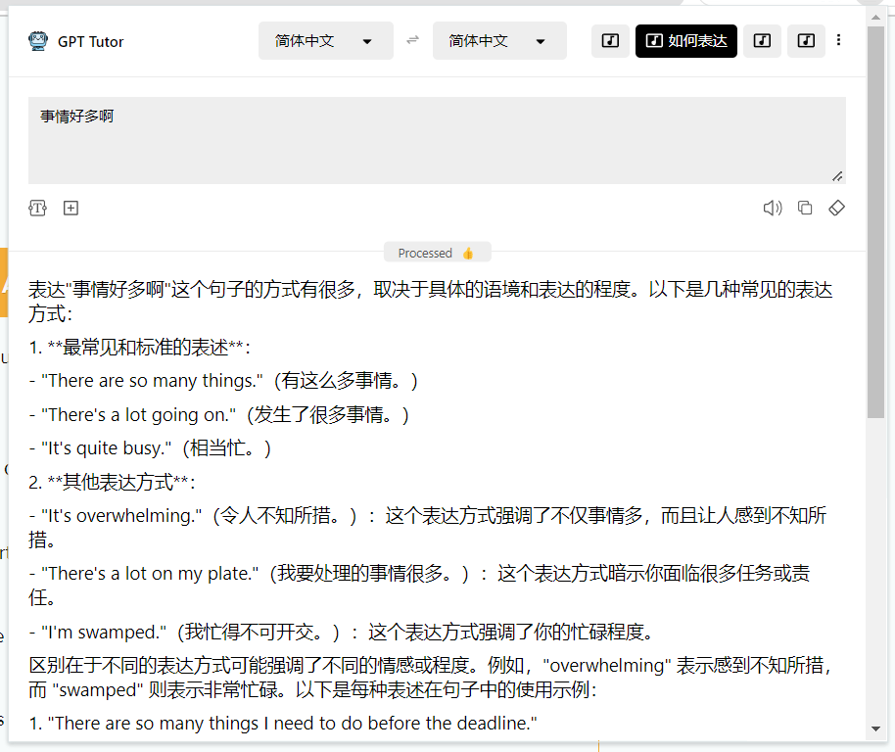Click the 如何表达 mode button
The width and height of the screenshot is (895, 752).
pos(685,41)
